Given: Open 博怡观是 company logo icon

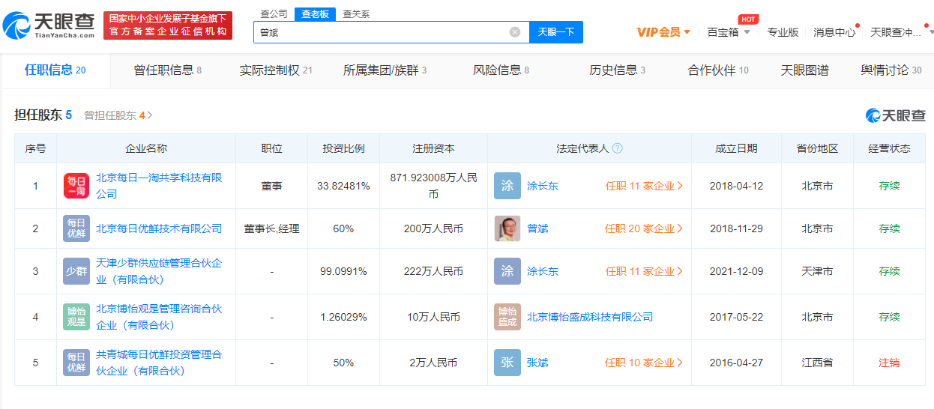Looking at the screenshot, I should (76, 317).
